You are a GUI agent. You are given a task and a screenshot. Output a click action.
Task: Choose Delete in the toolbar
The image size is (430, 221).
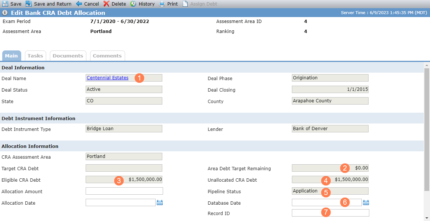[x=119, y=4]
